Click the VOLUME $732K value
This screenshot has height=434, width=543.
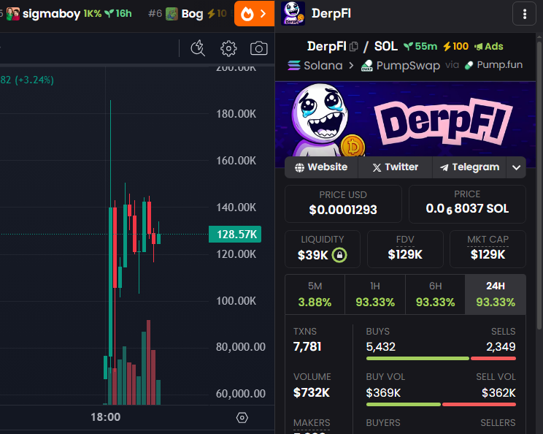(312, 392)
